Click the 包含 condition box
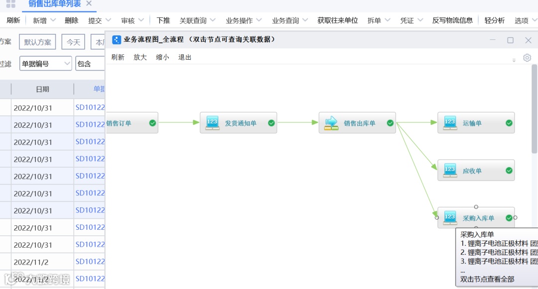 90,63
